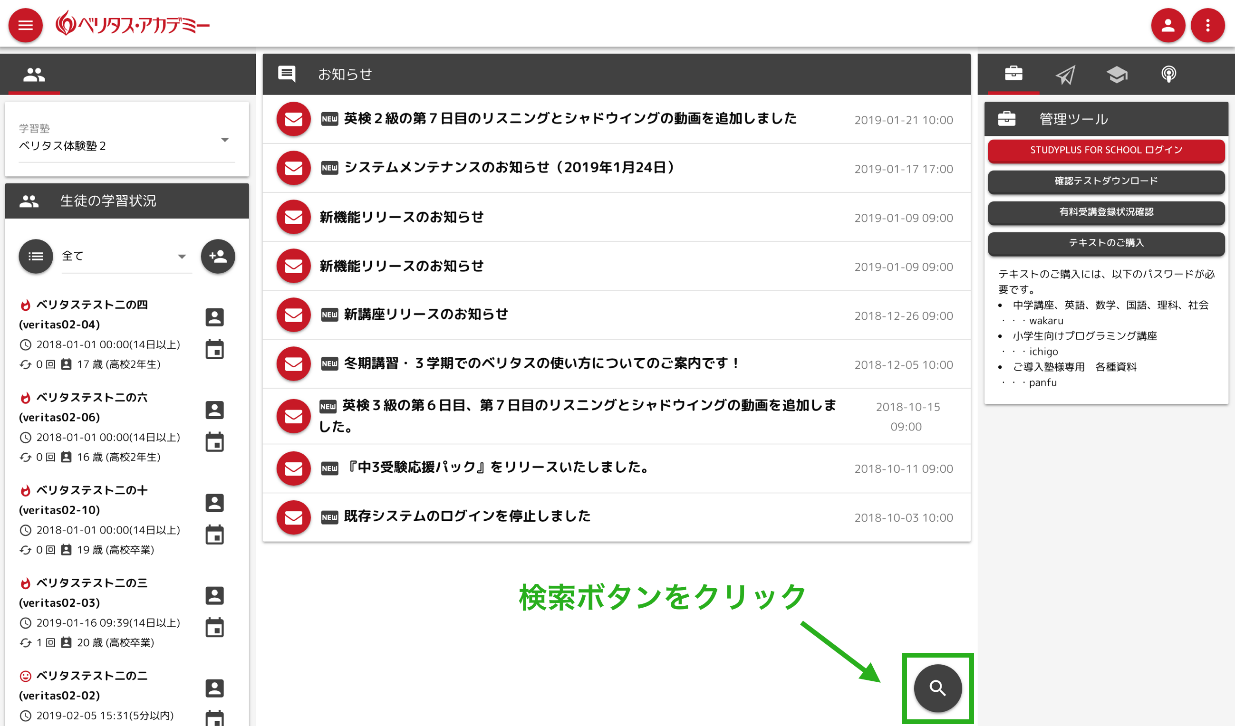
Task: Open calendar icon for veritas02-06
Action: click(x=214, y=442)
